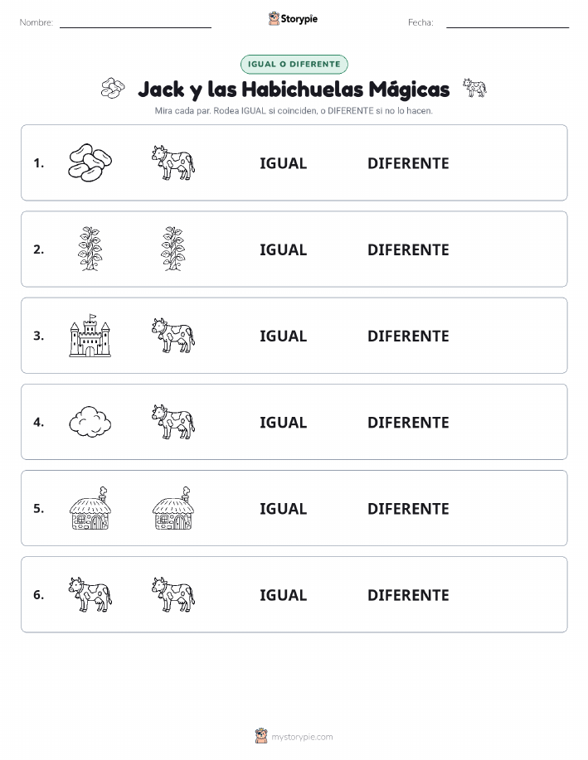
Task: Click the IGUAL O DIFERENTE badge
Action: (x=294, y=64)
